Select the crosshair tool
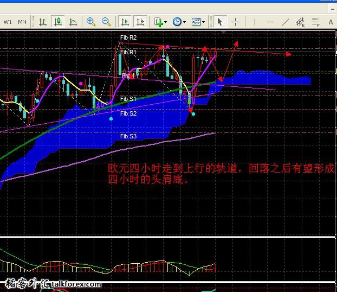Image resolution: width=337 pixels, height=292 pixels. coord(236,22)
